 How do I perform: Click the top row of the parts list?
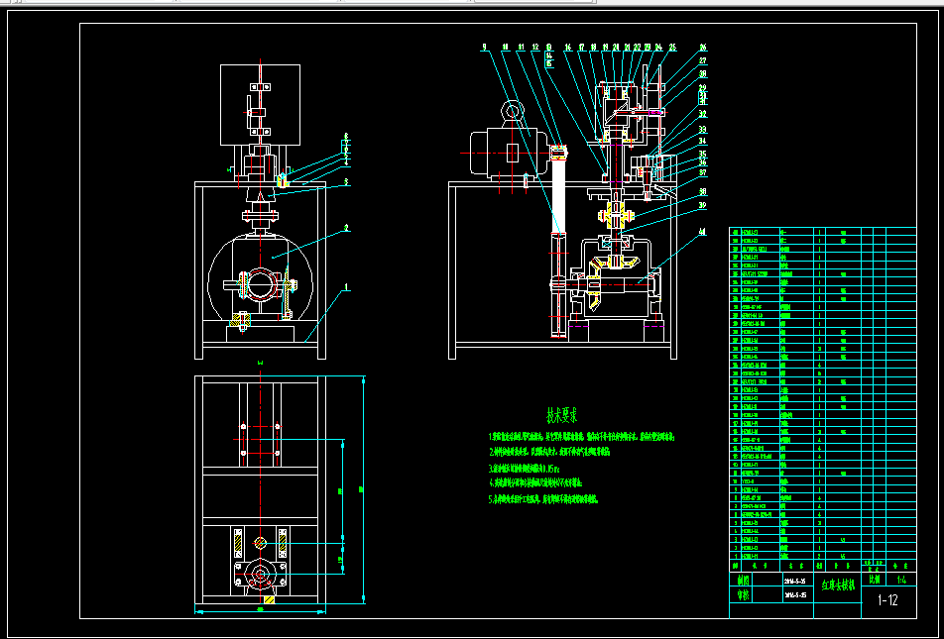click(x=822, y=232)
